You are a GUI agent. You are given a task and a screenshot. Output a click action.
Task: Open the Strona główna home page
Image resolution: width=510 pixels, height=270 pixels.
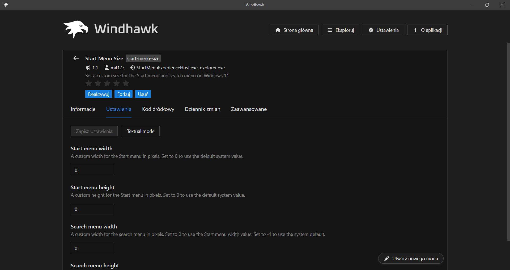point(294,30)
